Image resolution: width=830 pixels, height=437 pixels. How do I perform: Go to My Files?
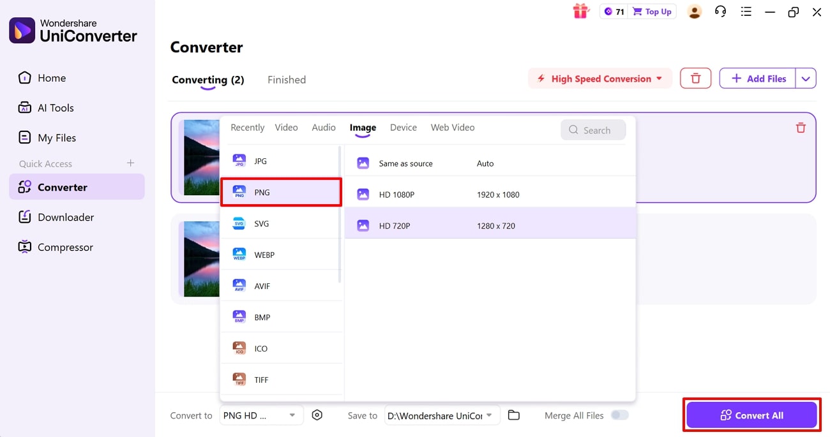(57, 137)
